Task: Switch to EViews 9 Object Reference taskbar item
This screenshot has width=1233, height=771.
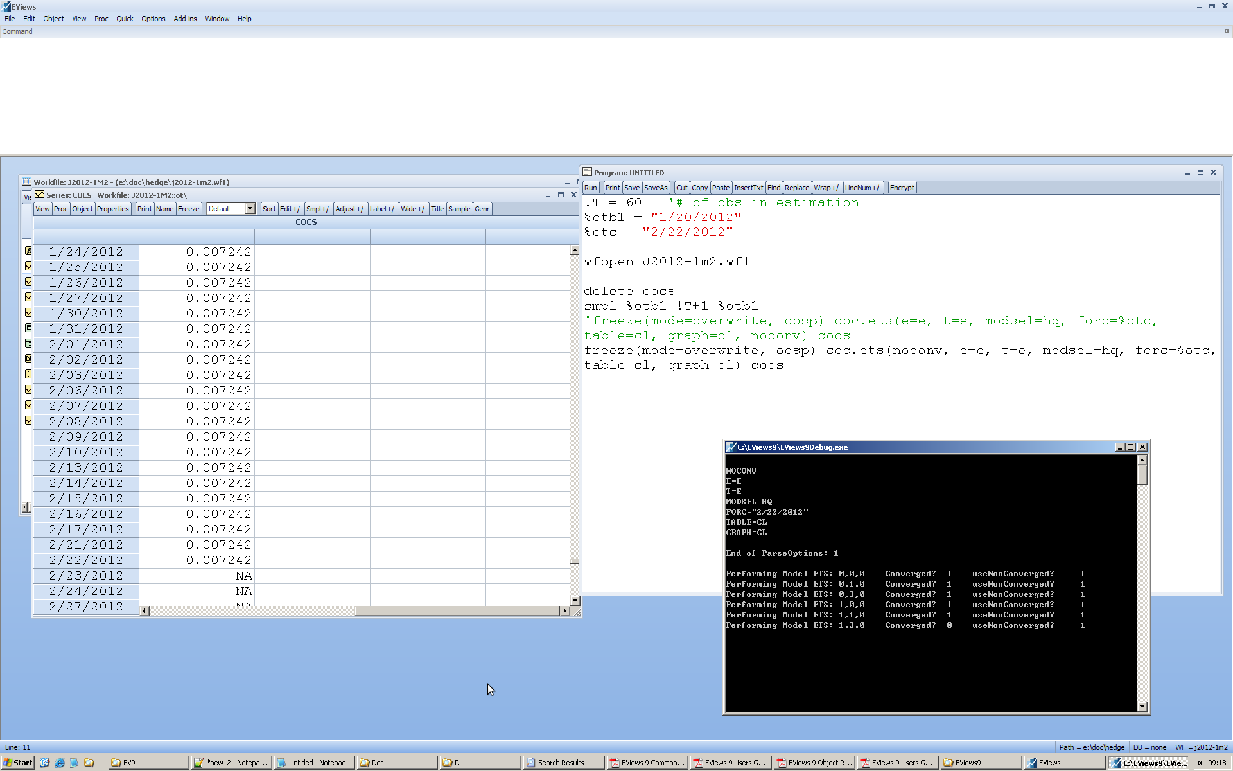Action: point(816,763)
